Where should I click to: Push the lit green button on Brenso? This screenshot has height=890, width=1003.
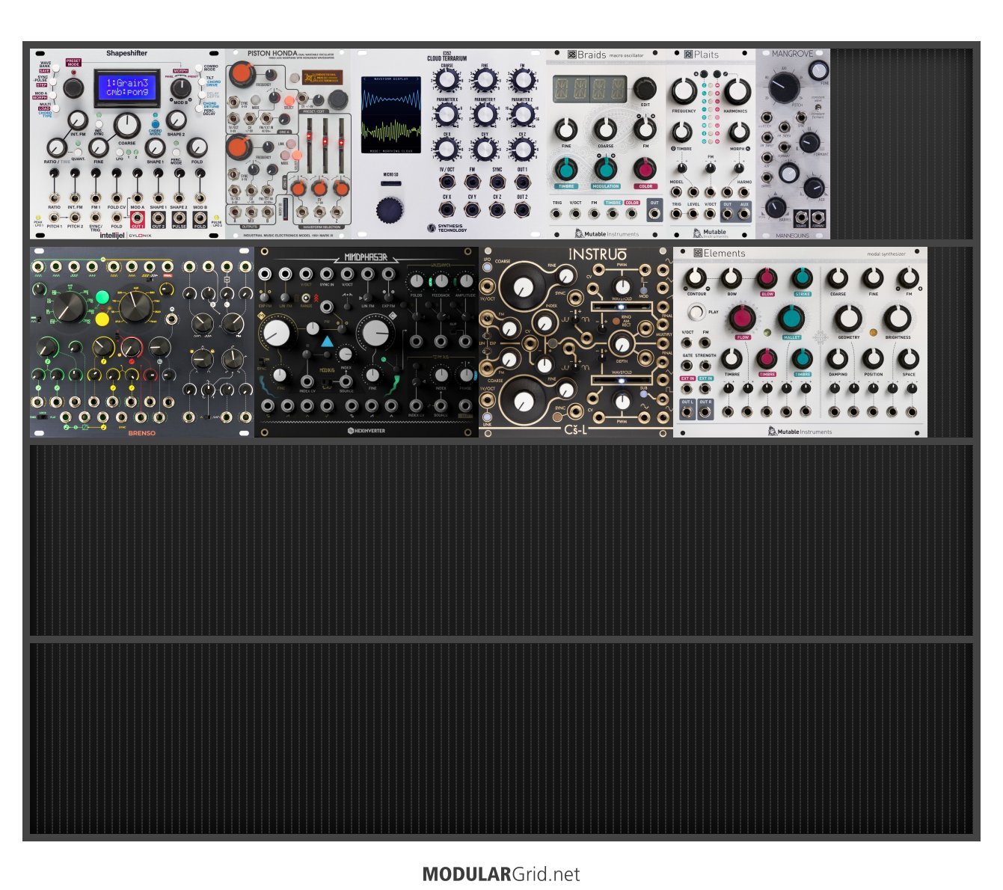[103, 298]
